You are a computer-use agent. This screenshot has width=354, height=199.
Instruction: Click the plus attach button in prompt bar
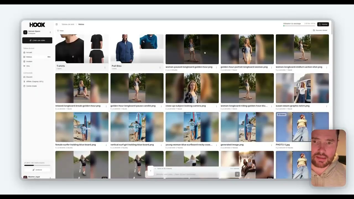(150, 171)
